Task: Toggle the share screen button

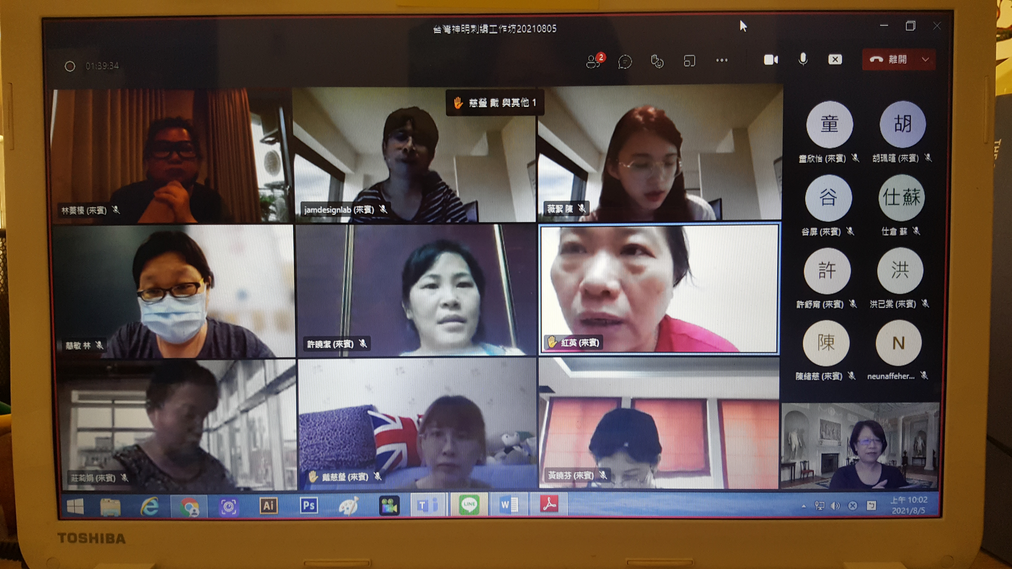Action: click(x=835, y=59)
